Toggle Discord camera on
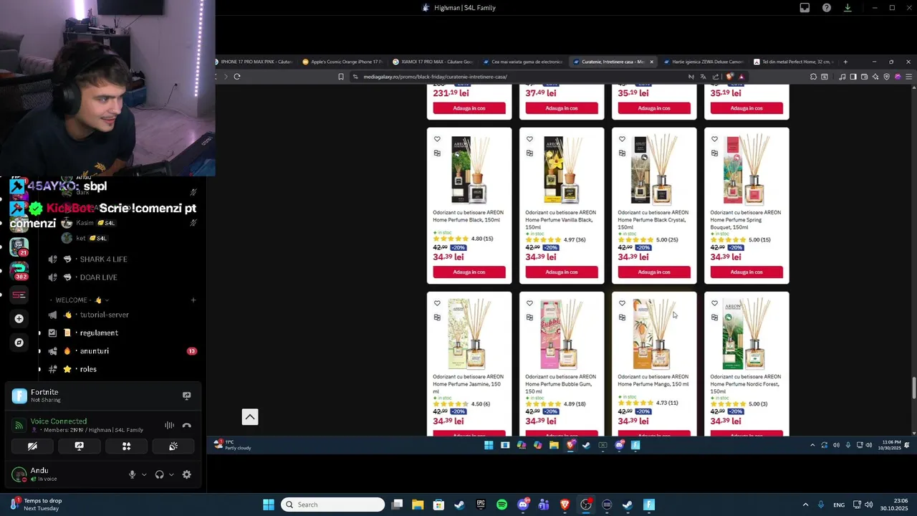 coord(32,446)
